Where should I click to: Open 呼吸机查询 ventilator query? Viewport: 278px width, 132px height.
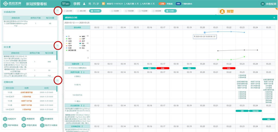click(x=24, y=126)
